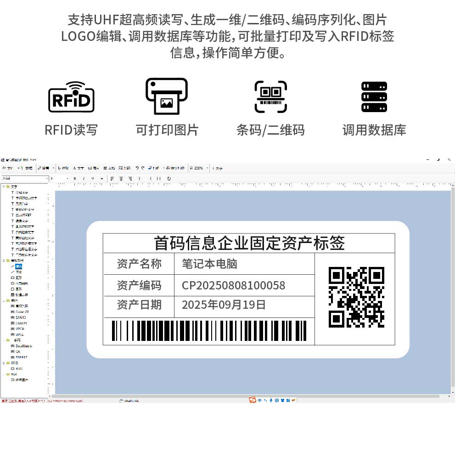Click the 关于 about button
This screenshot has width=455, height=453.
(x=219, y=168)
